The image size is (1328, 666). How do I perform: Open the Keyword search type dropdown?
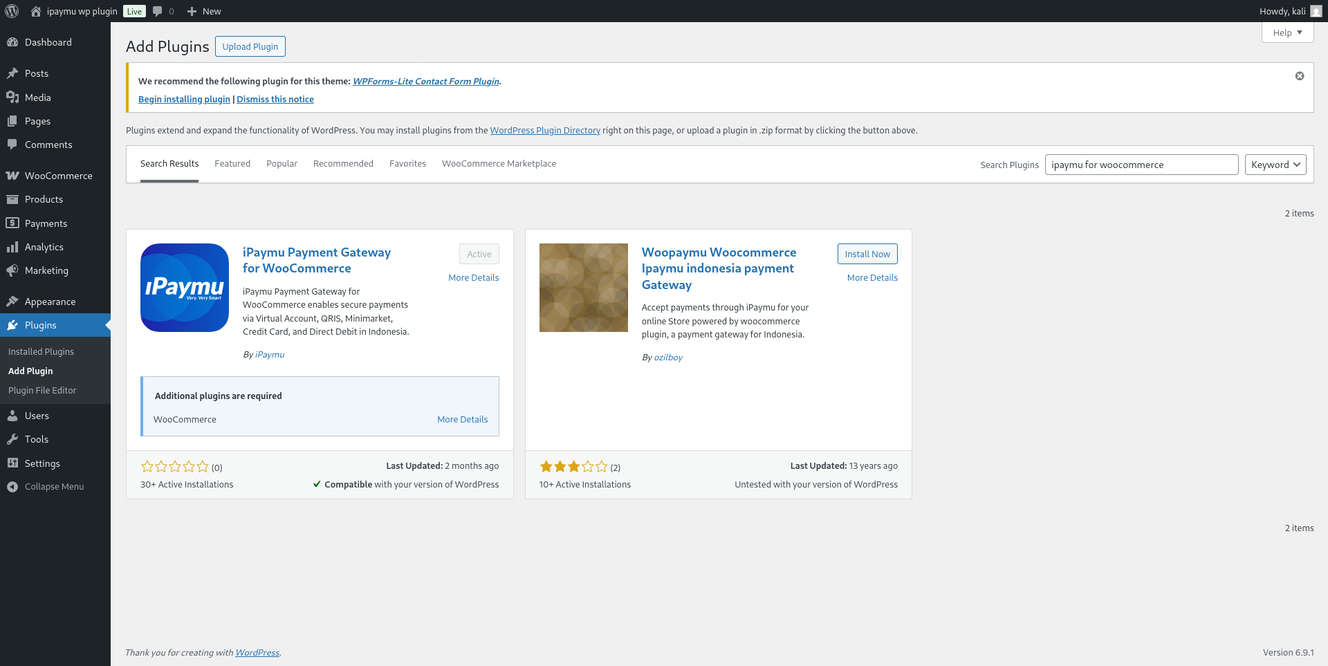(x=1275, y=165)
